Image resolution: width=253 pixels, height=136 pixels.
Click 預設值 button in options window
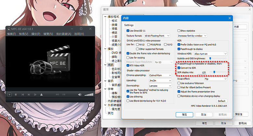(x=239, y=114)
